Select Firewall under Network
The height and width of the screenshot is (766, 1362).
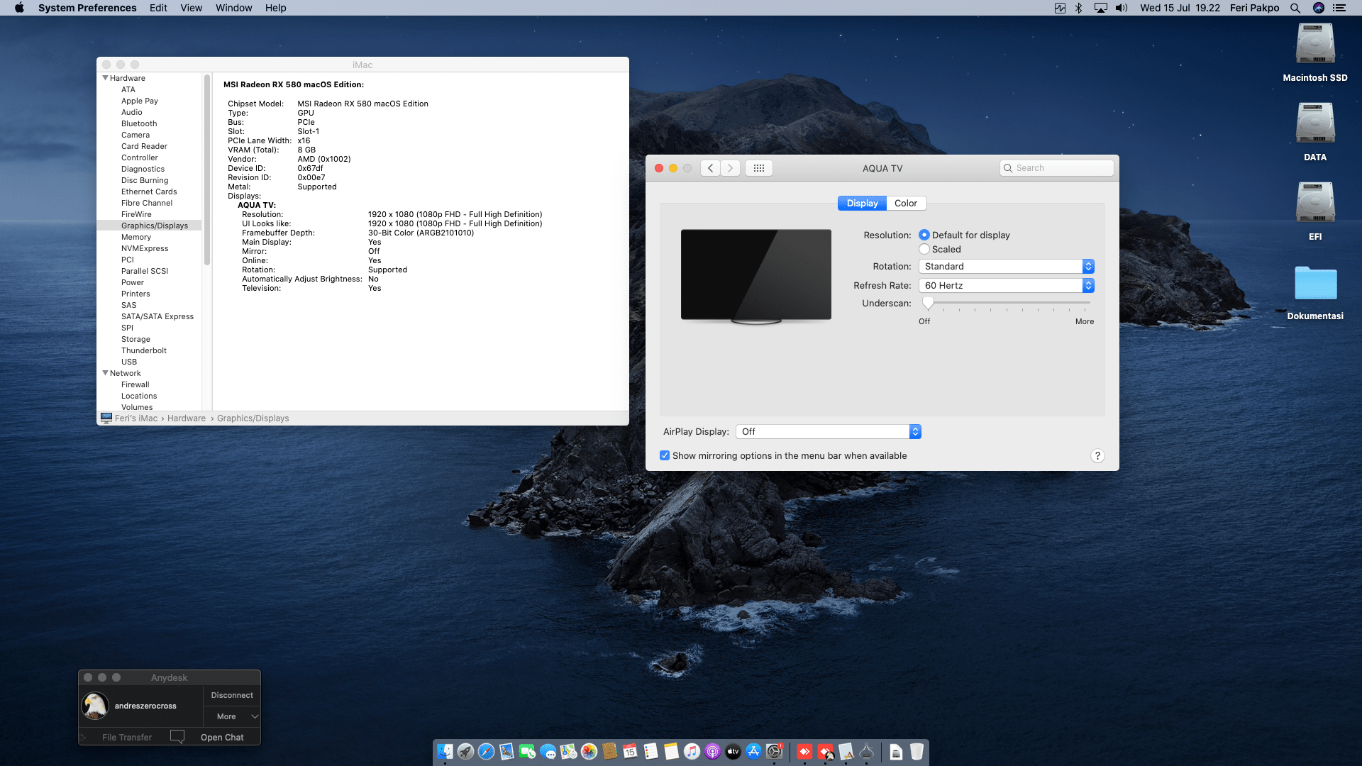[x=135, y=384]
